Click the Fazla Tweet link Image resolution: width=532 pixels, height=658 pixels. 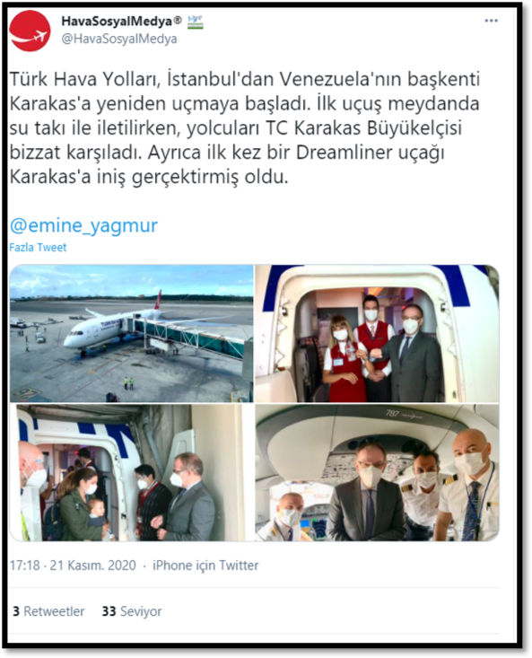coord(38,247)
